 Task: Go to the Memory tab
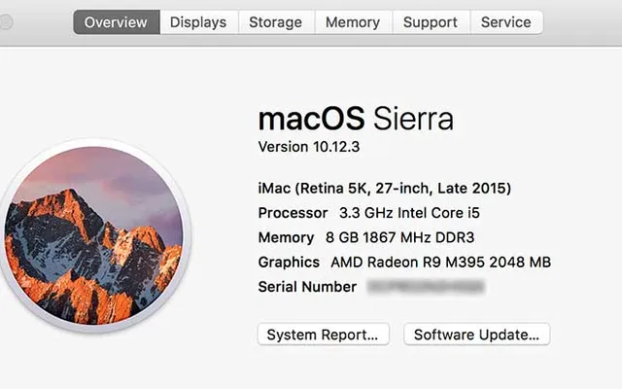point(353,22)
